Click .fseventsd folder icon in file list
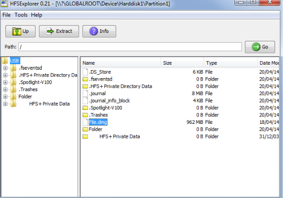 click(85, 79)
